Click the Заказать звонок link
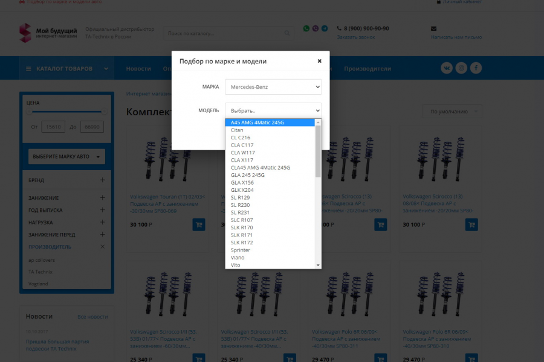 click(x=356, y=37)
